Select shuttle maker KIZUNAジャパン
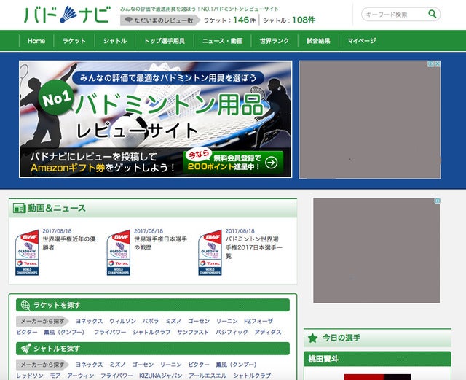This screenshot has width=466, height=380. [x=160, y=376]
